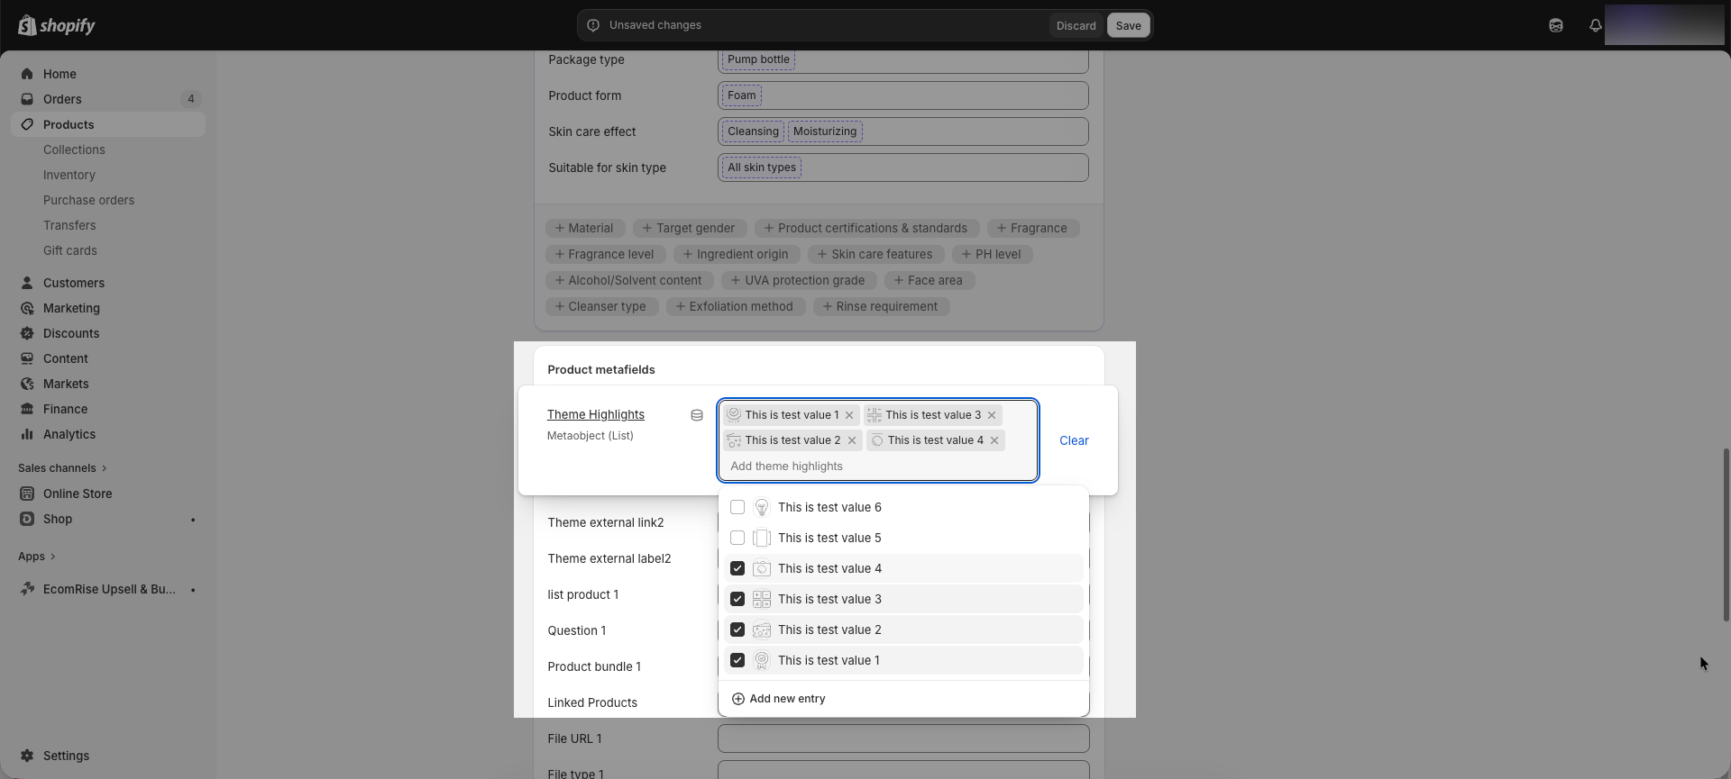Add the Fragrance level attribute
This screenshot has height=779, width=1731.
pyautogui.click(x=605, y=255)
